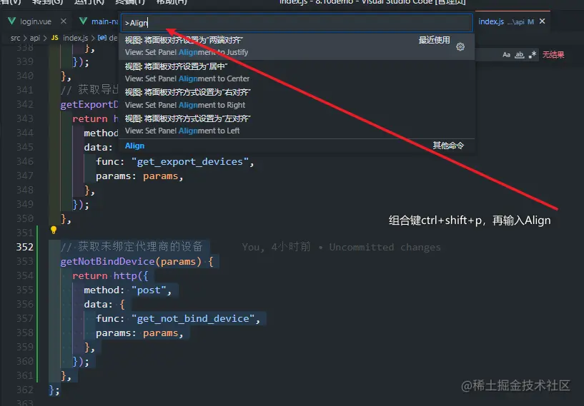
Task: Click line number 346 in gutter
Action: coord(25,161)
